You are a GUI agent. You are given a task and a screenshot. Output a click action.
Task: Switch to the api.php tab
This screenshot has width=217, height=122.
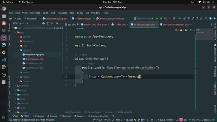click(72, 25)
